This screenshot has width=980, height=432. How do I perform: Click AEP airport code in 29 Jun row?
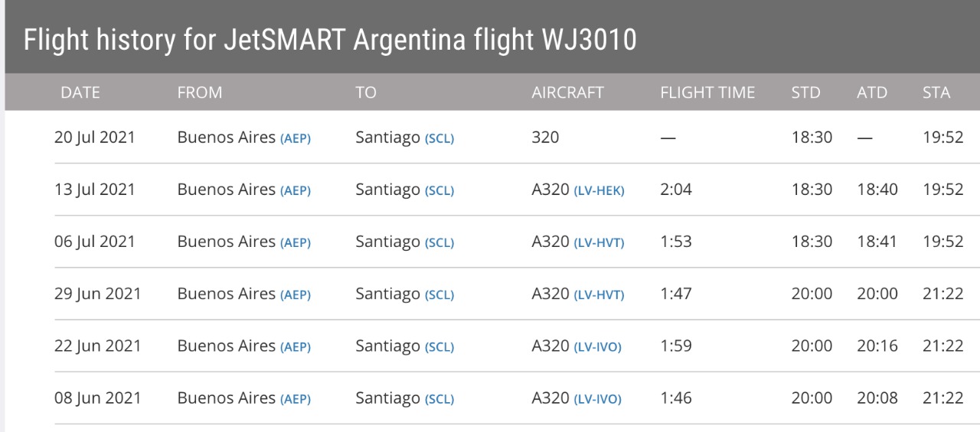pos(296,294)
